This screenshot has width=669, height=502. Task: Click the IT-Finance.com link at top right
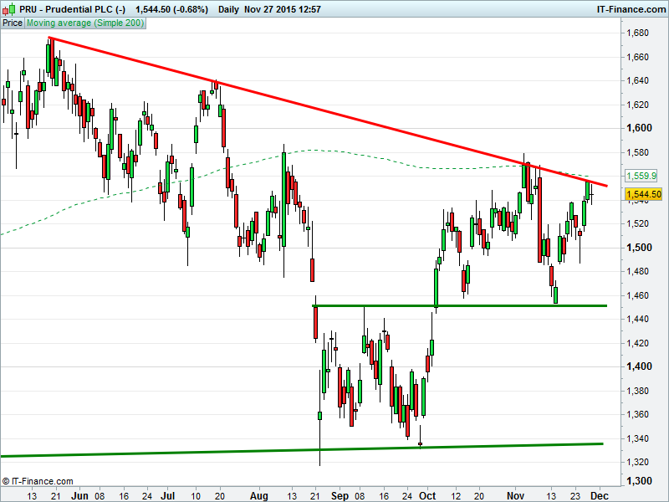coord(629,8)
